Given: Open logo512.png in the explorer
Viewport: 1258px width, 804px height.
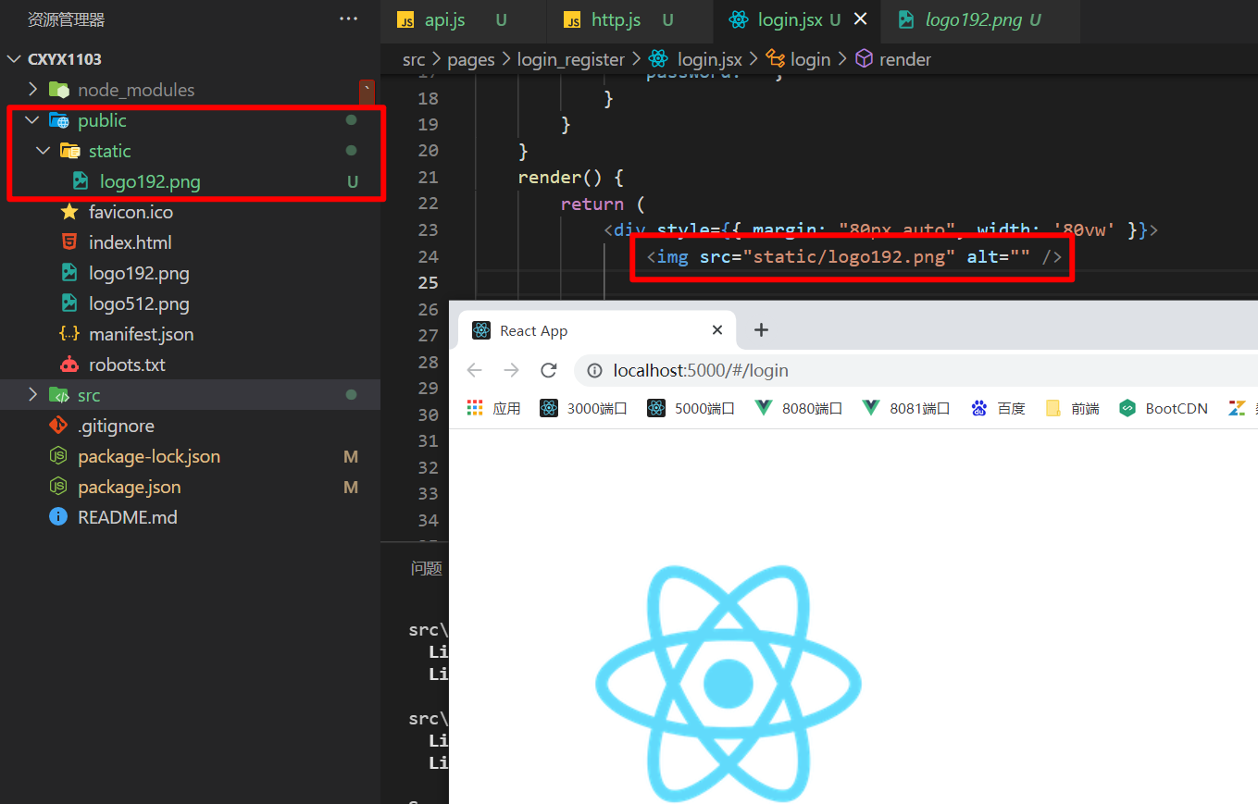Looking at the screenshot, I should point(139,303).
